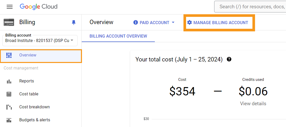Click the $0.06 credits used value
This screenshot has width=286, height=127.
253,91
